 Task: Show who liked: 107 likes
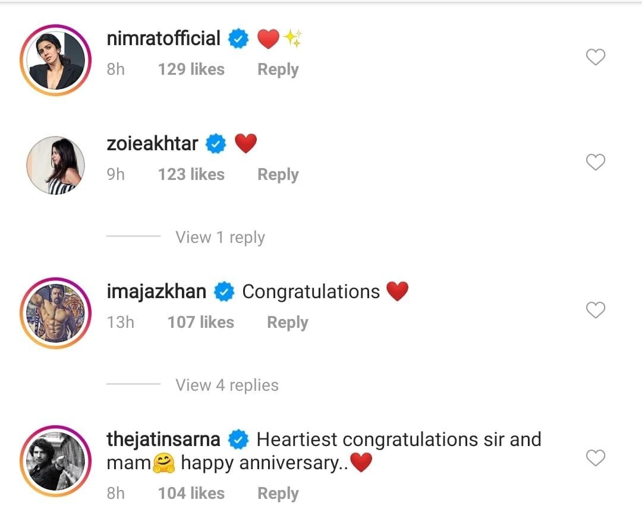[x=200, y=322]
